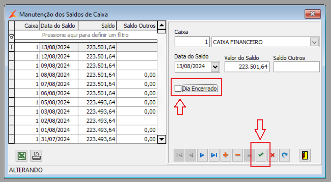Insert new record with plus icon
The image size is (331, 182).
point(226,155)
